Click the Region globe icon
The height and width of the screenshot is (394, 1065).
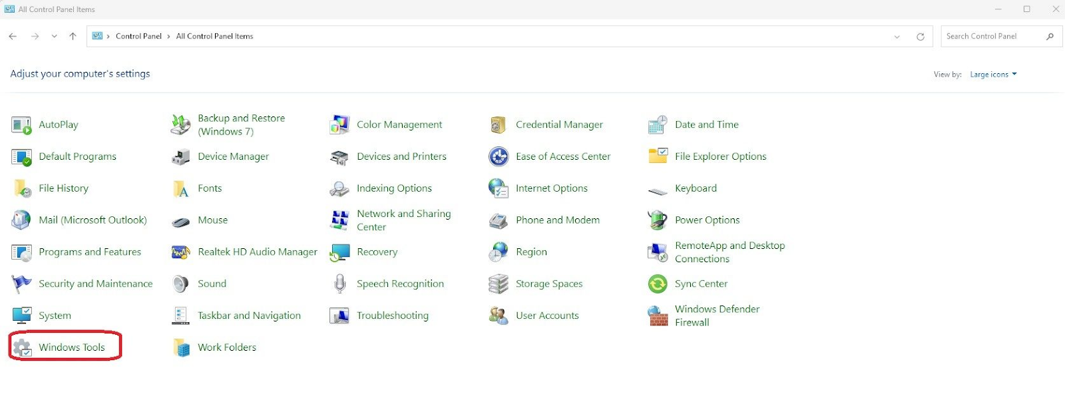[x=499, y=252]
